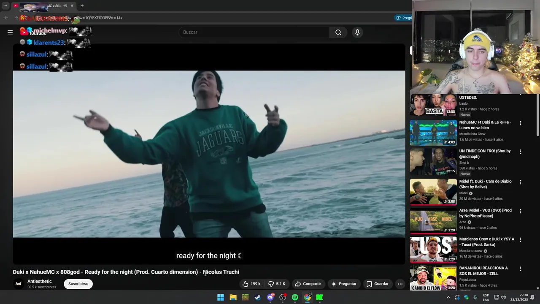Image resolution: width=540 pixels, height=304 pixels.
Task: Mute the tab using the speaker icon
Action: [65, 6]
